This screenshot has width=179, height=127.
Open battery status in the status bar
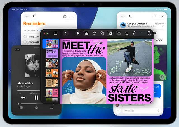166,9
